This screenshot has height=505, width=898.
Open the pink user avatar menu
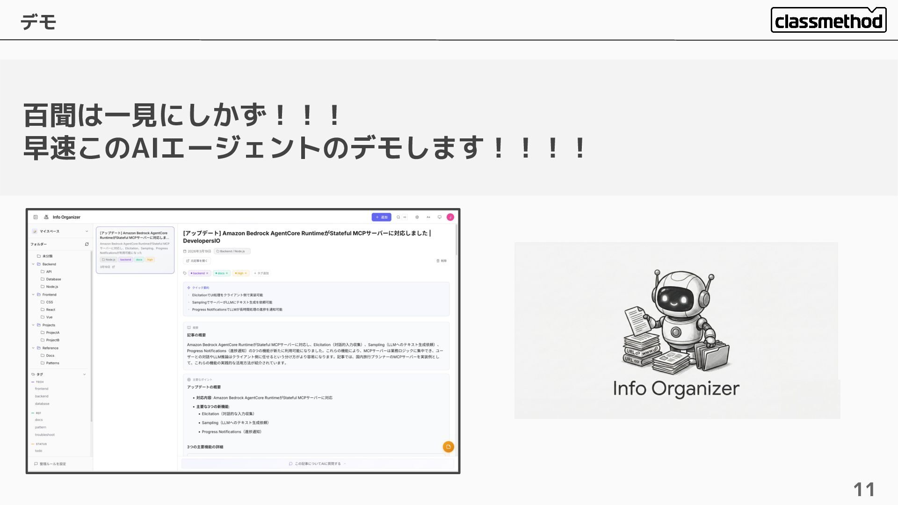[x=450, y=217]
